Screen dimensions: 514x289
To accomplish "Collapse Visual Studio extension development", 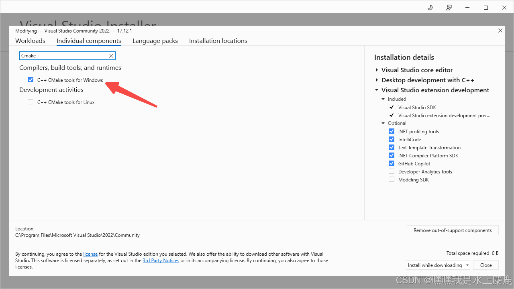I will 377,90.
